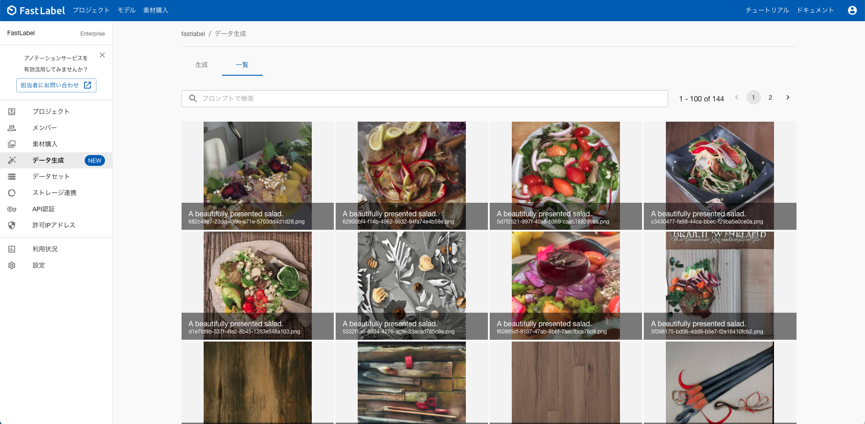Open 素材購入 in the top navigation
This screenshot has height=424, width=865.
click(156, 10)
